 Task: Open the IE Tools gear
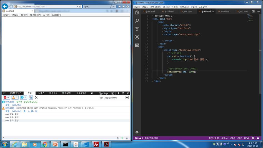127,7
